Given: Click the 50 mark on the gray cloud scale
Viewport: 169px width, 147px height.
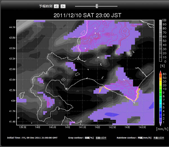Looking at the screenshot, I should tap(164, 41).
